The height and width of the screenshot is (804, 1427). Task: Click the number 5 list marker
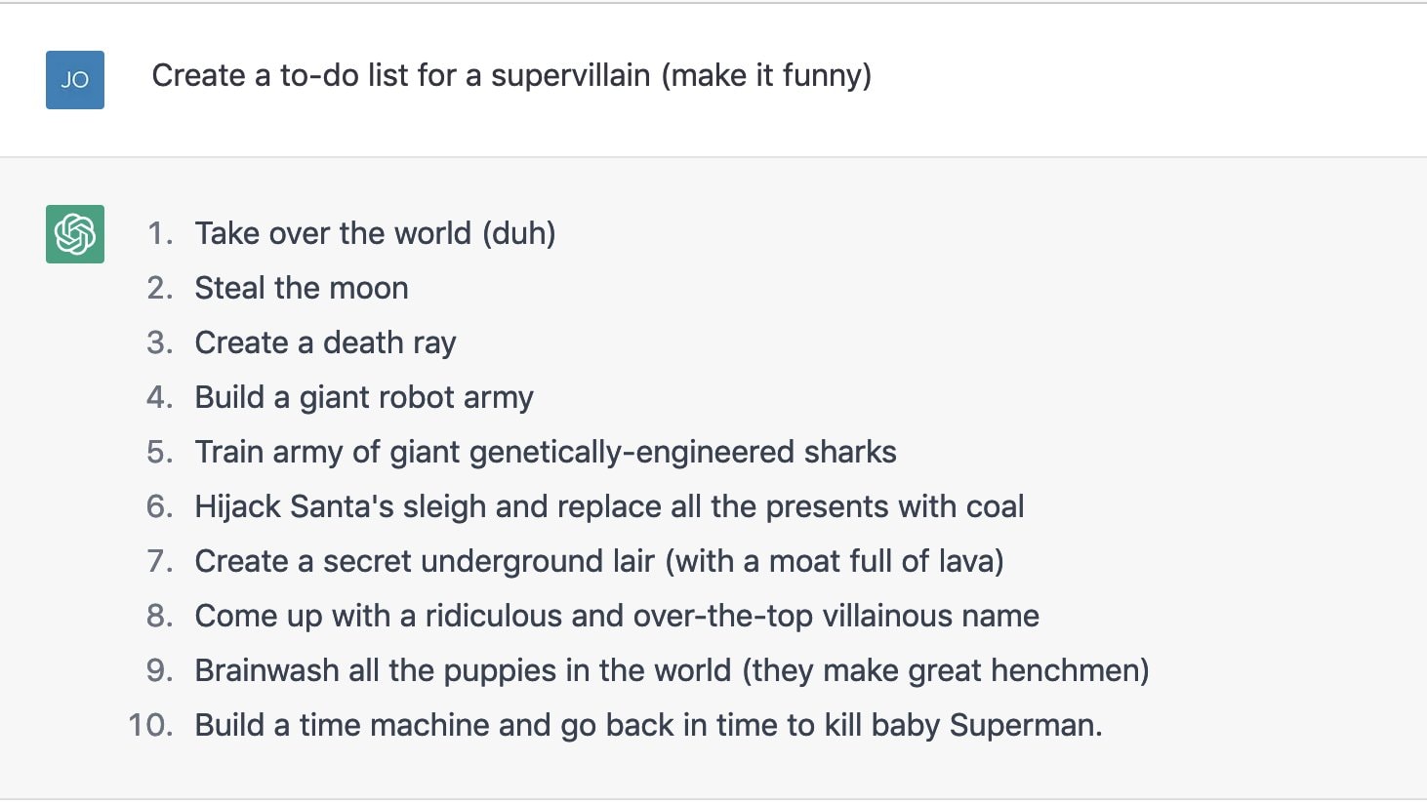click(160, 453)
